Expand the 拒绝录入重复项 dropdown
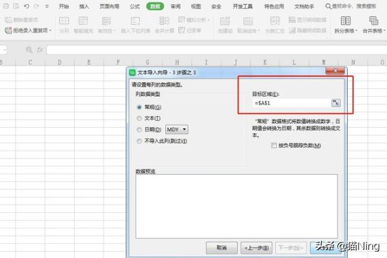The height and width of the screenshot is (258, 387). 52,30
